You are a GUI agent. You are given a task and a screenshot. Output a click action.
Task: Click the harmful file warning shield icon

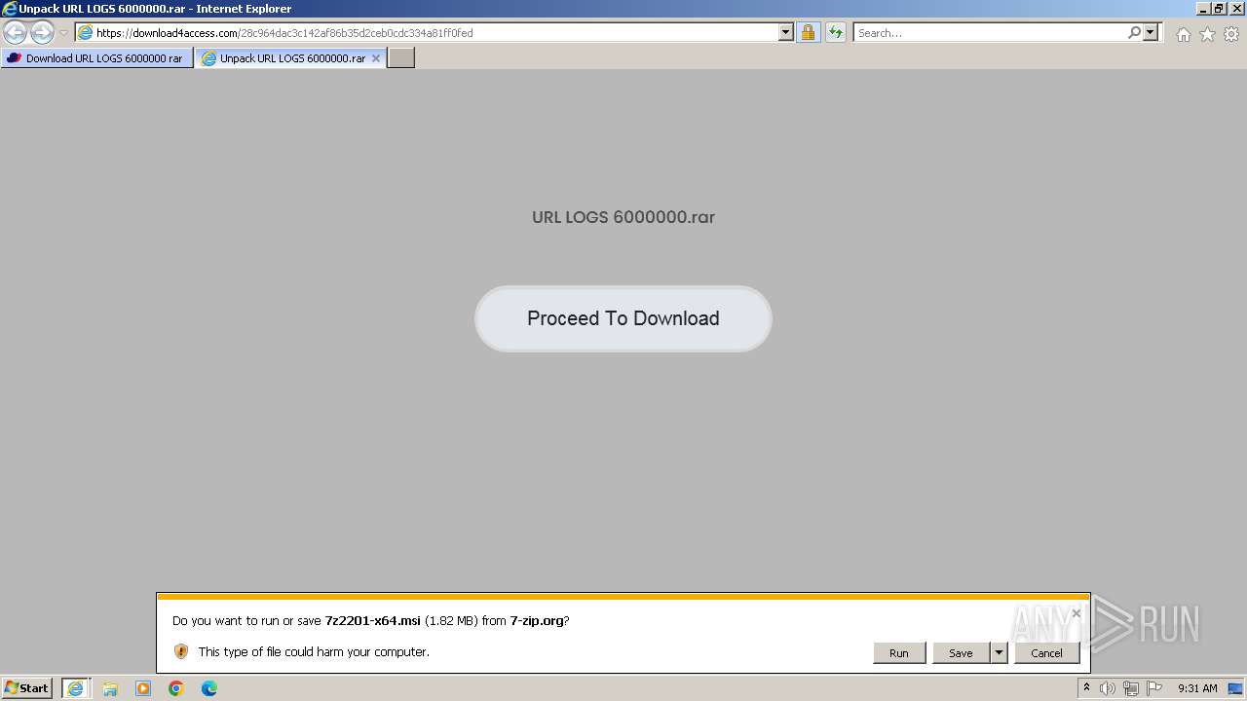click(181, 651)
